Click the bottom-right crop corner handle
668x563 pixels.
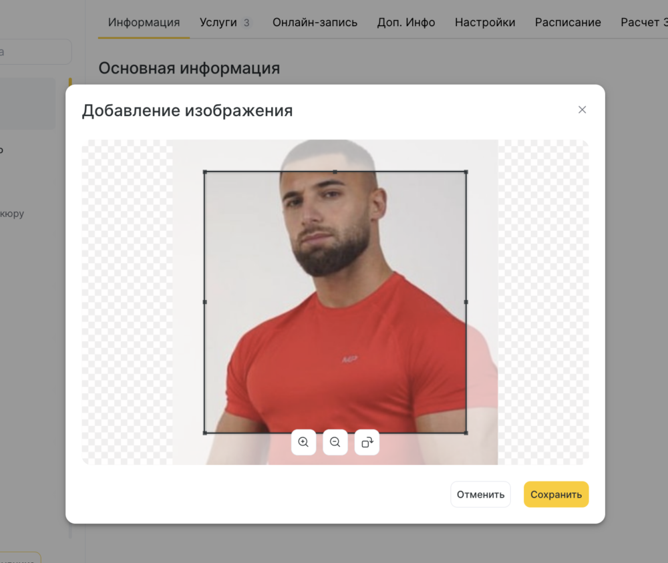[x=466, y=433]
